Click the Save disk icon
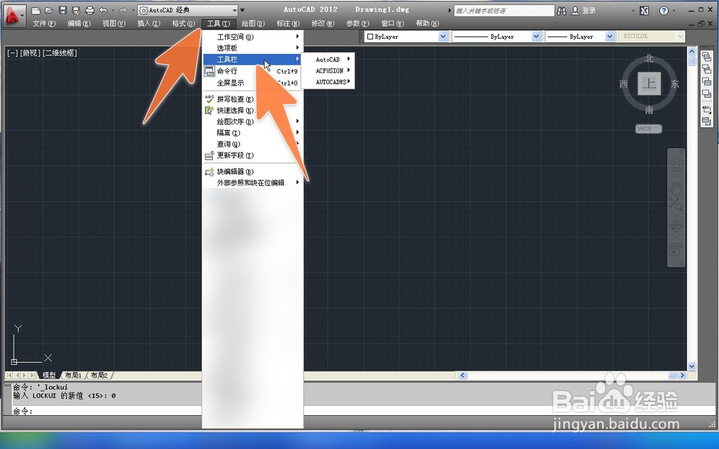719x449 pixels. click(63, 10)
